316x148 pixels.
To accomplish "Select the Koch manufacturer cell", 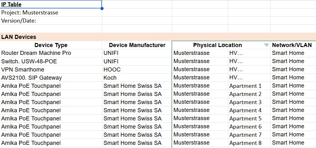I will pos(137,78).
